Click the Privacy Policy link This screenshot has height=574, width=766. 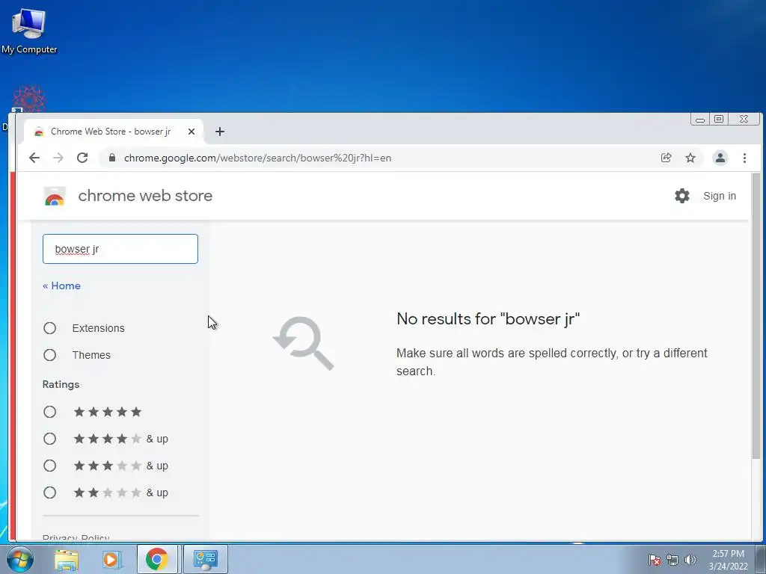tap(76, 537)
